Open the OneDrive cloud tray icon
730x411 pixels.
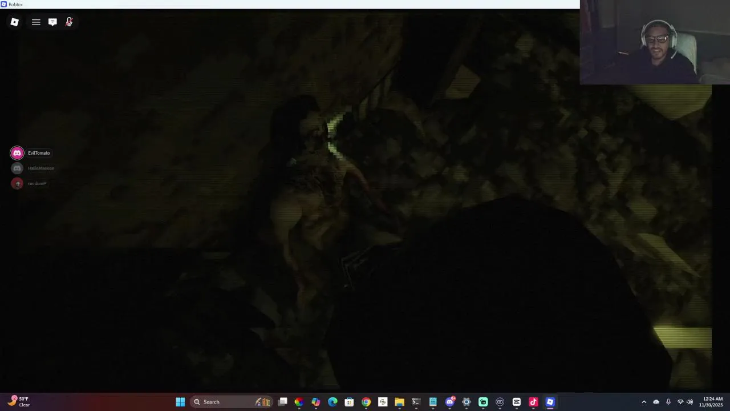pyautogui.click(x=656, y=402)
